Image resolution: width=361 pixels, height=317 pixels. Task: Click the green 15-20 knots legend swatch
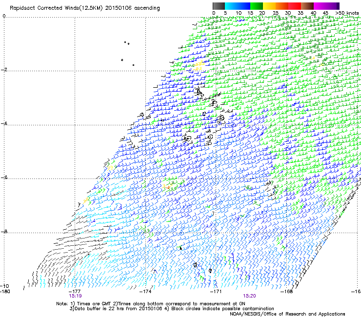click(257, 6)
